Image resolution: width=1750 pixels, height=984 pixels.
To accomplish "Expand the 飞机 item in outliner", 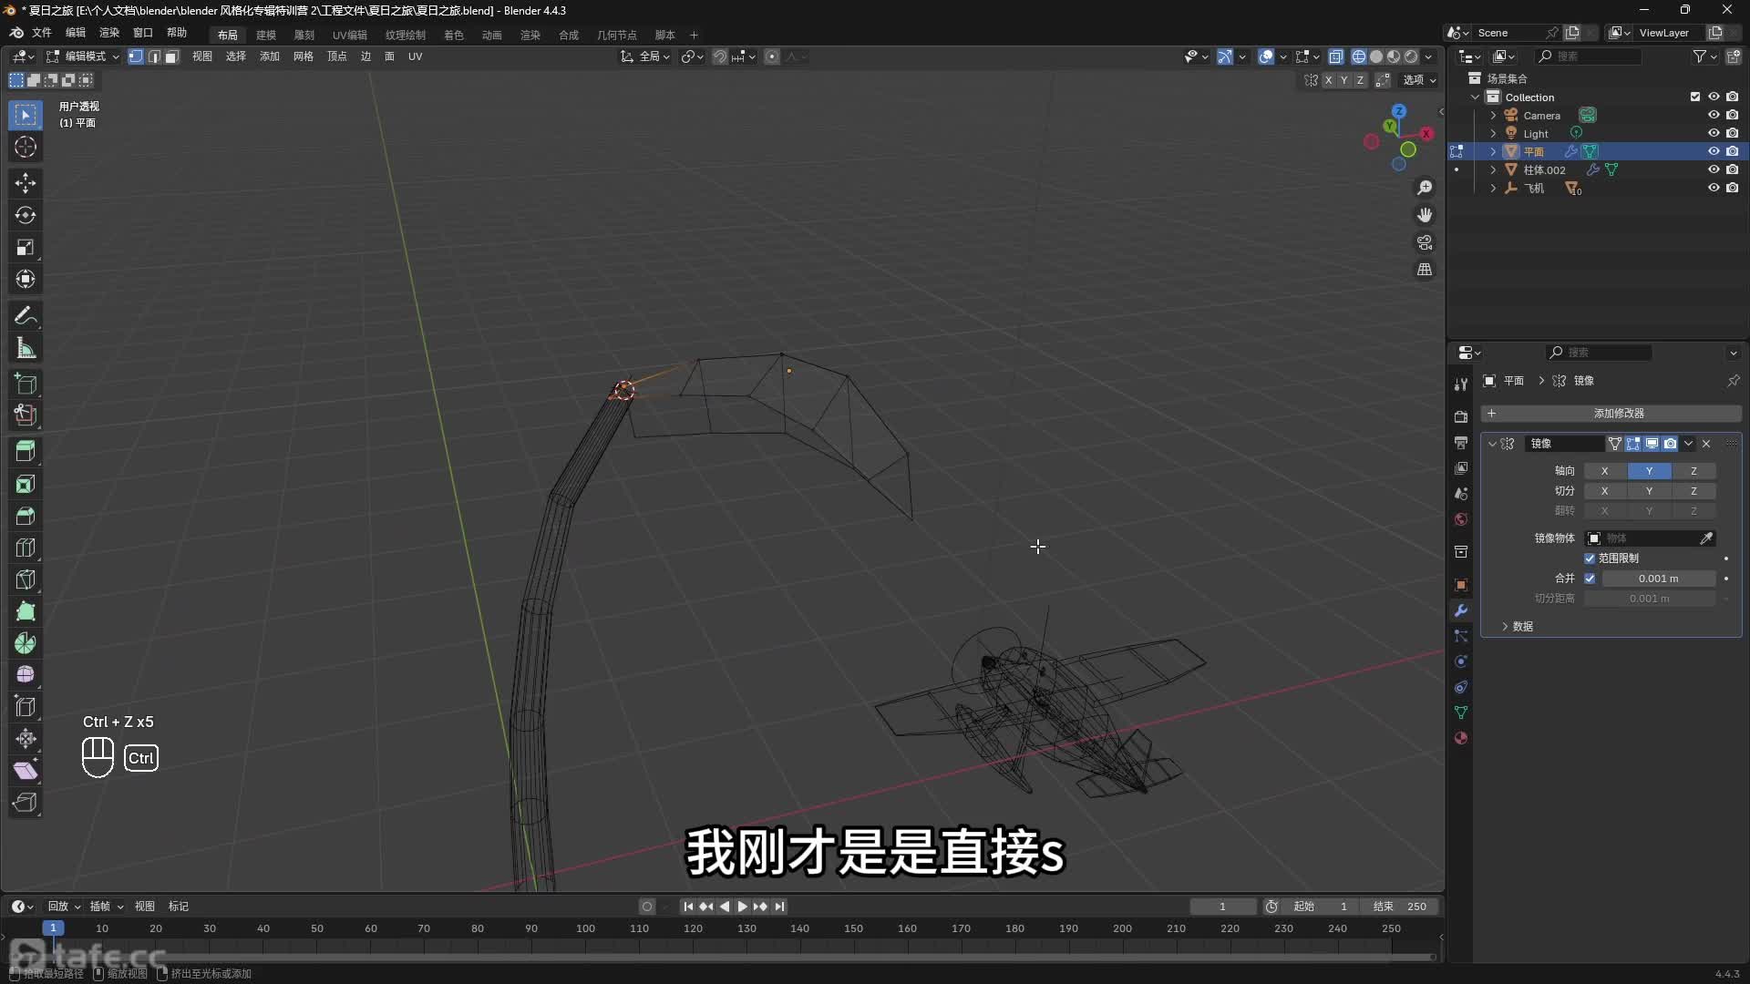I will point(1493,189).
